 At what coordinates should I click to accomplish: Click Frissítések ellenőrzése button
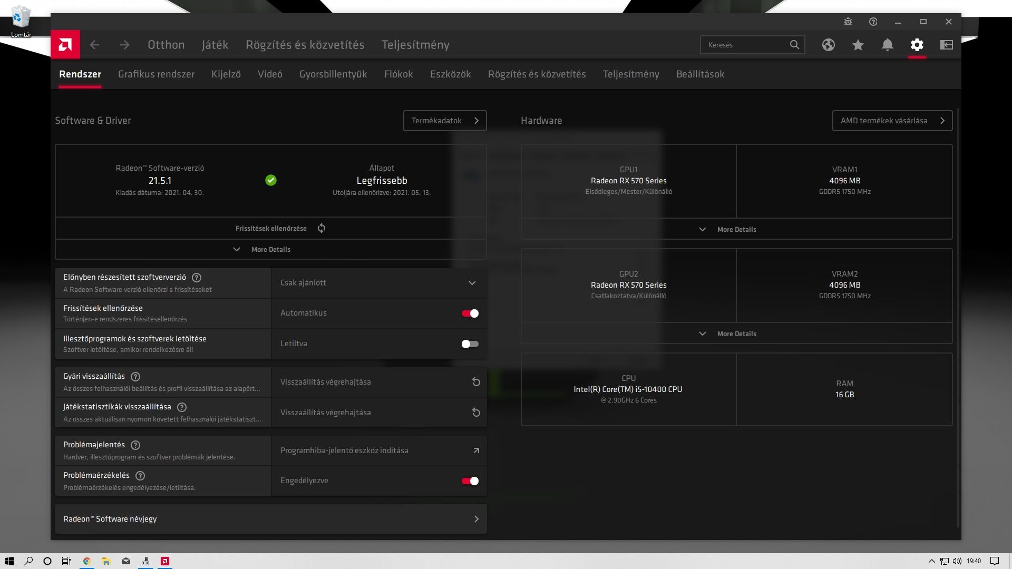(271, 228)
